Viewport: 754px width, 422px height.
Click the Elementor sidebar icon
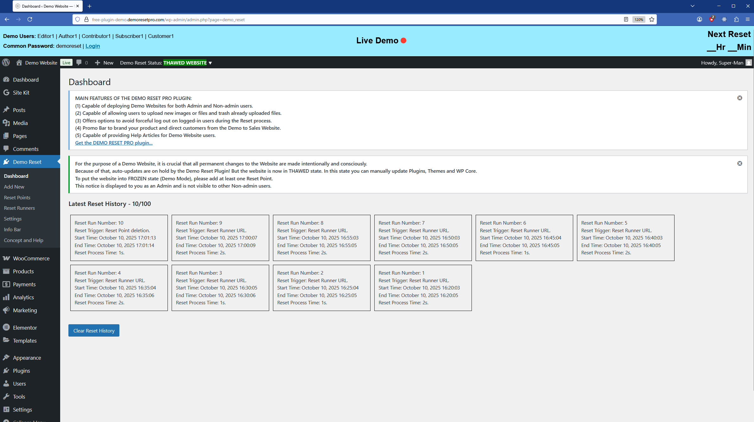pyautogui.click(x=6, y=327)
